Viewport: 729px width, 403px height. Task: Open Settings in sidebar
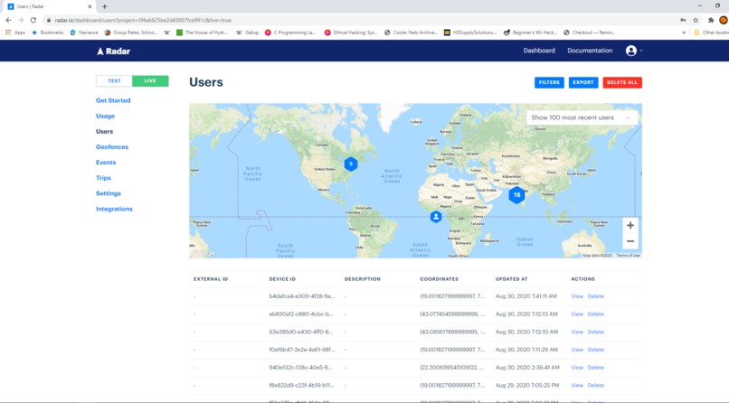[x=109, y=193]
